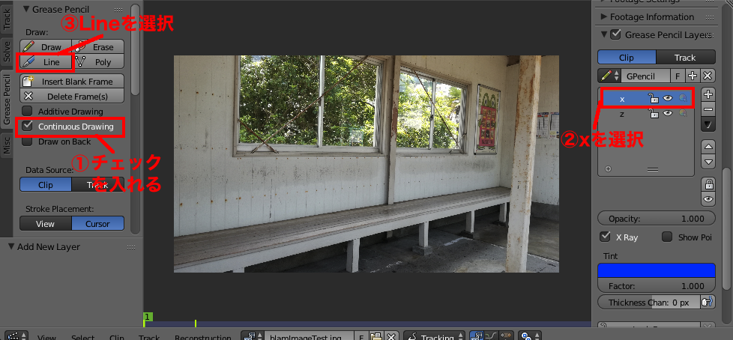Enable Additive Drawing checkbox
The image size is (733, 340).
pos(28,111)
